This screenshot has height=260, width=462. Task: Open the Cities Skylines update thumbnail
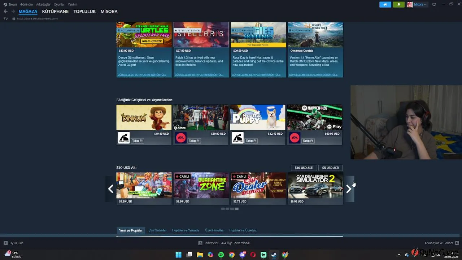tap(258, 35)
